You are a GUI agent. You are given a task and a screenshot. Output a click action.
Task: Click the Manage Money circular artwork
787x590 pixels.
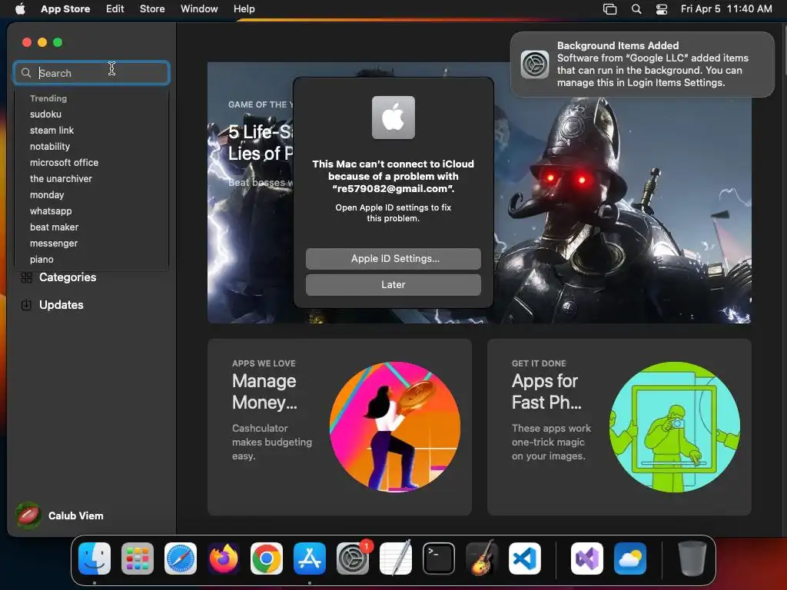(x=395, y=426)
